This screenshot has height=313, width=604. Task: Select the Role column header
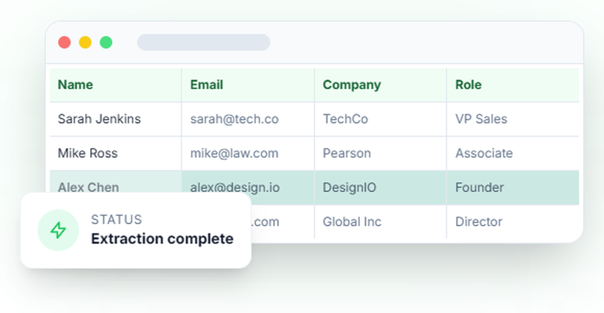[x=468, y=85]
